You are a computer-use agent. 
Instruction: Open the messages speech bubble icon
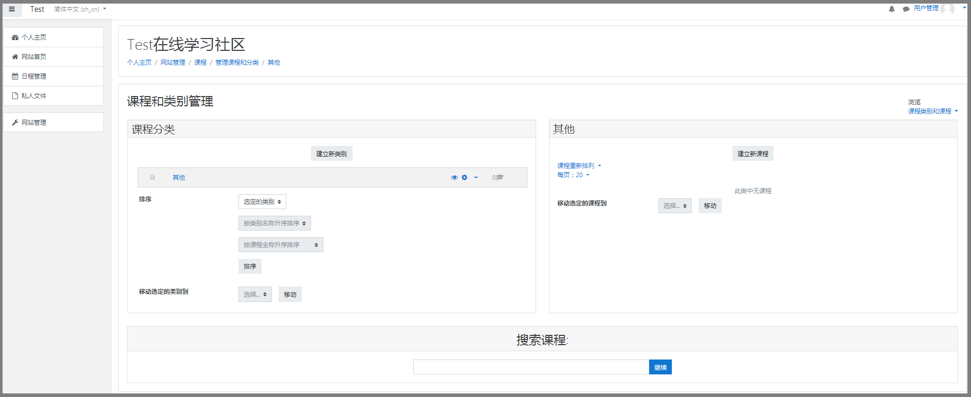(x=906, y=9)
